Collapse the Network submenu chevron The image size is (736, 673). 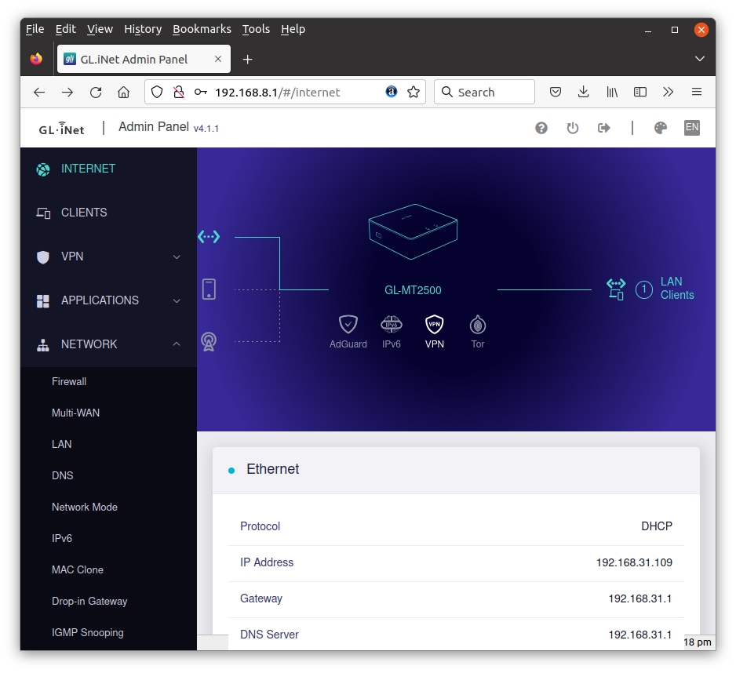coord(177,344)
